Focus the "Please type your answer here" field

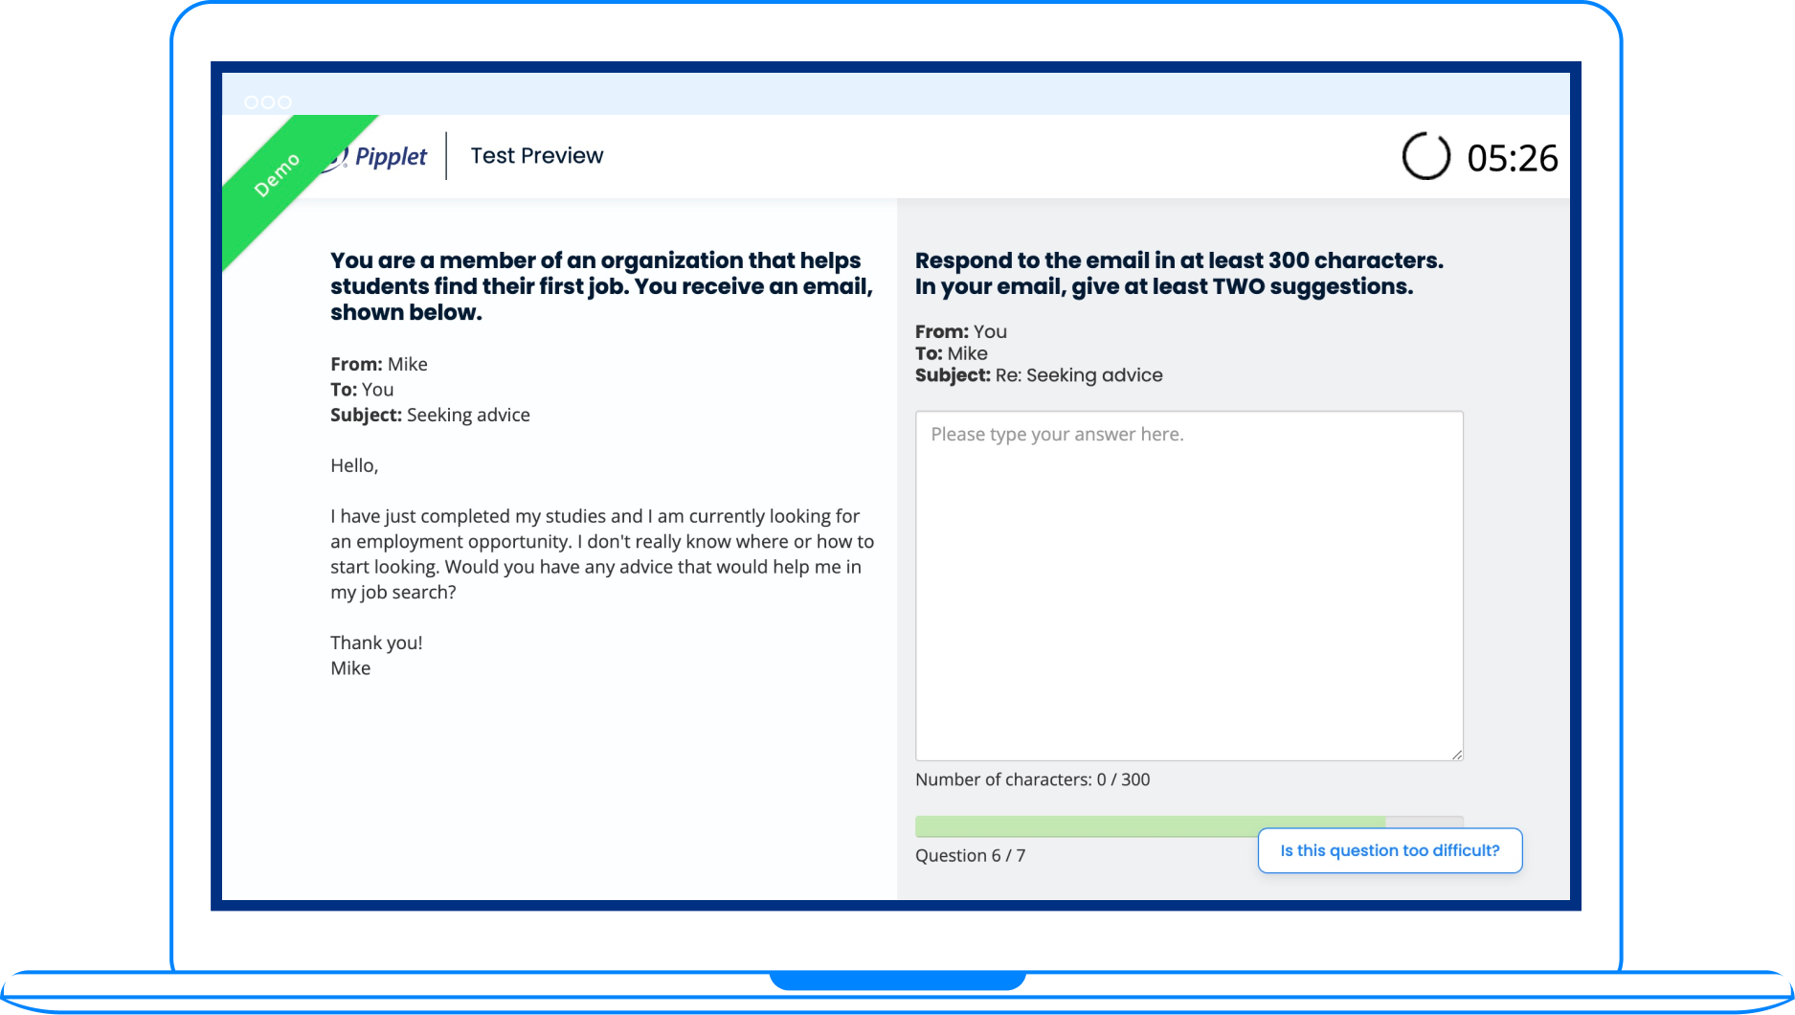click(x=1188, y=585)
